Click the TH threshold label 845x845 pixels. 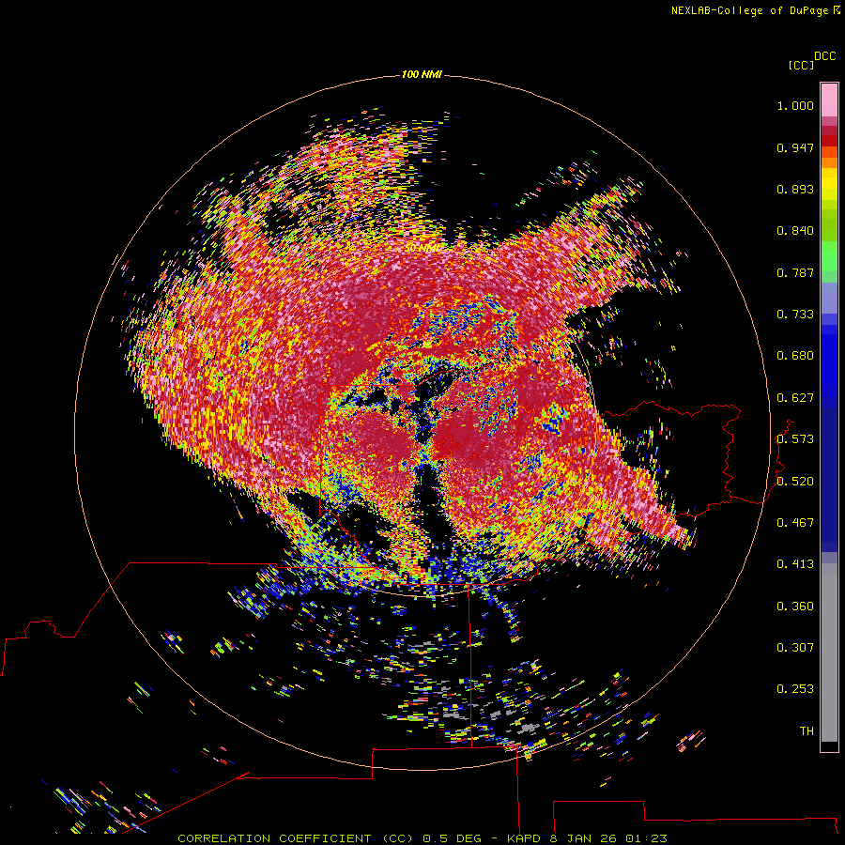click(x=807, y=731)
